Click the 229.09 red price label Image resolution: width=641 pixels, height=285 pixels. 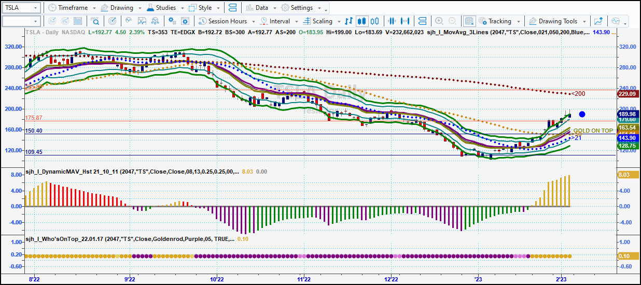627,94
